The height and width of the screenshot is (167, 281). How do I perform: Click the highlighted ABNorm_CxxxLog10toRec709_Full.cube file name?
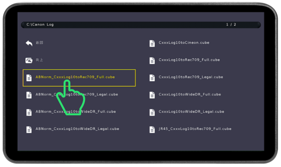tap(75, 77)
